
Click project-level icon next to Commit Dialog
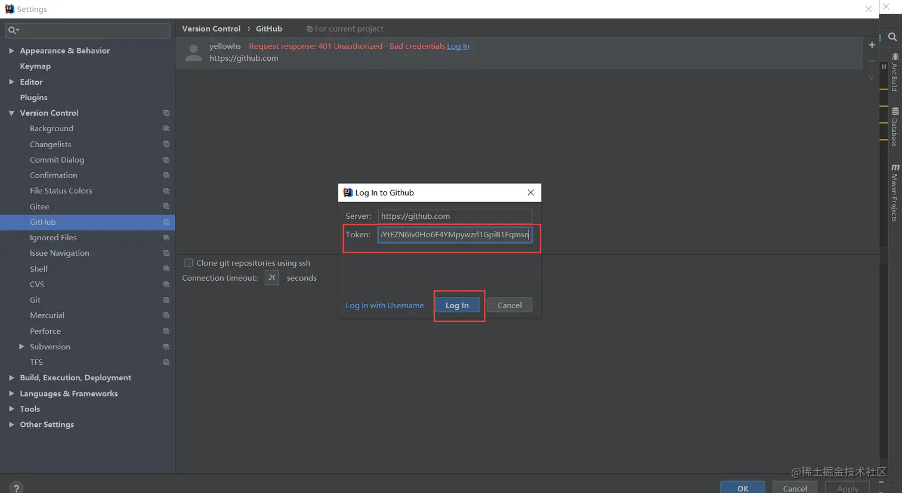point(166,160)
